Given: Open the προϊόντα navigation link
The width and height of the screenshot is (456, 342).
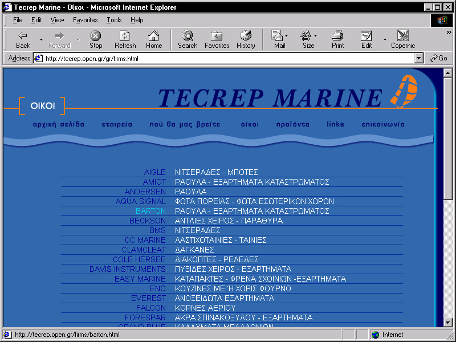Looking at the screenshot, I should coord(293,124).
